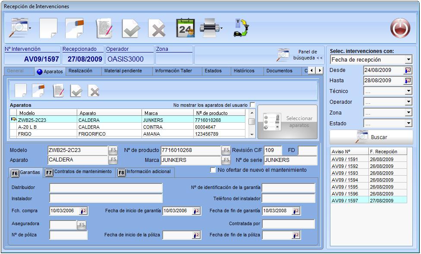The width and height of the screenshot is (421, 254).
Task: Click the red power exit button
Action: (x=400, y=28)
